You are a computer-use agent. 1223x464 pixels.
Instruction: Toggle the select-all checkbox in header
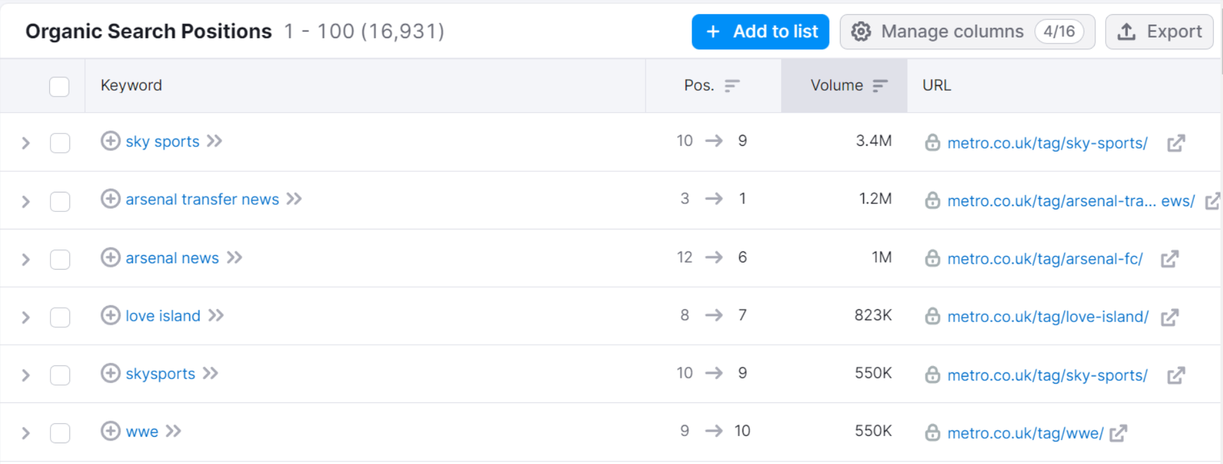[x=59, y=86]
